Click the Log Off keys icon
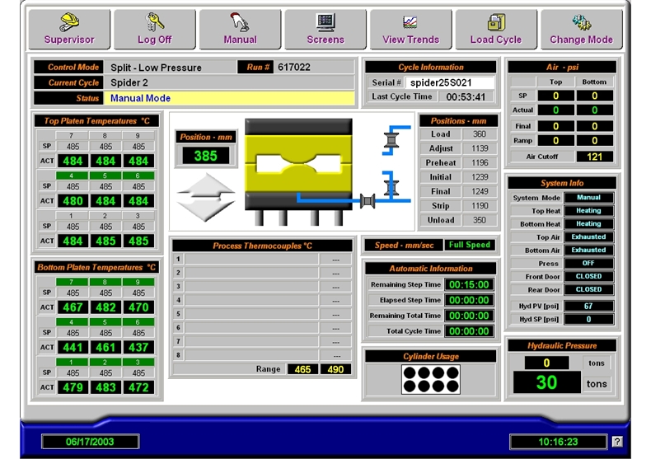 [155, 22]
